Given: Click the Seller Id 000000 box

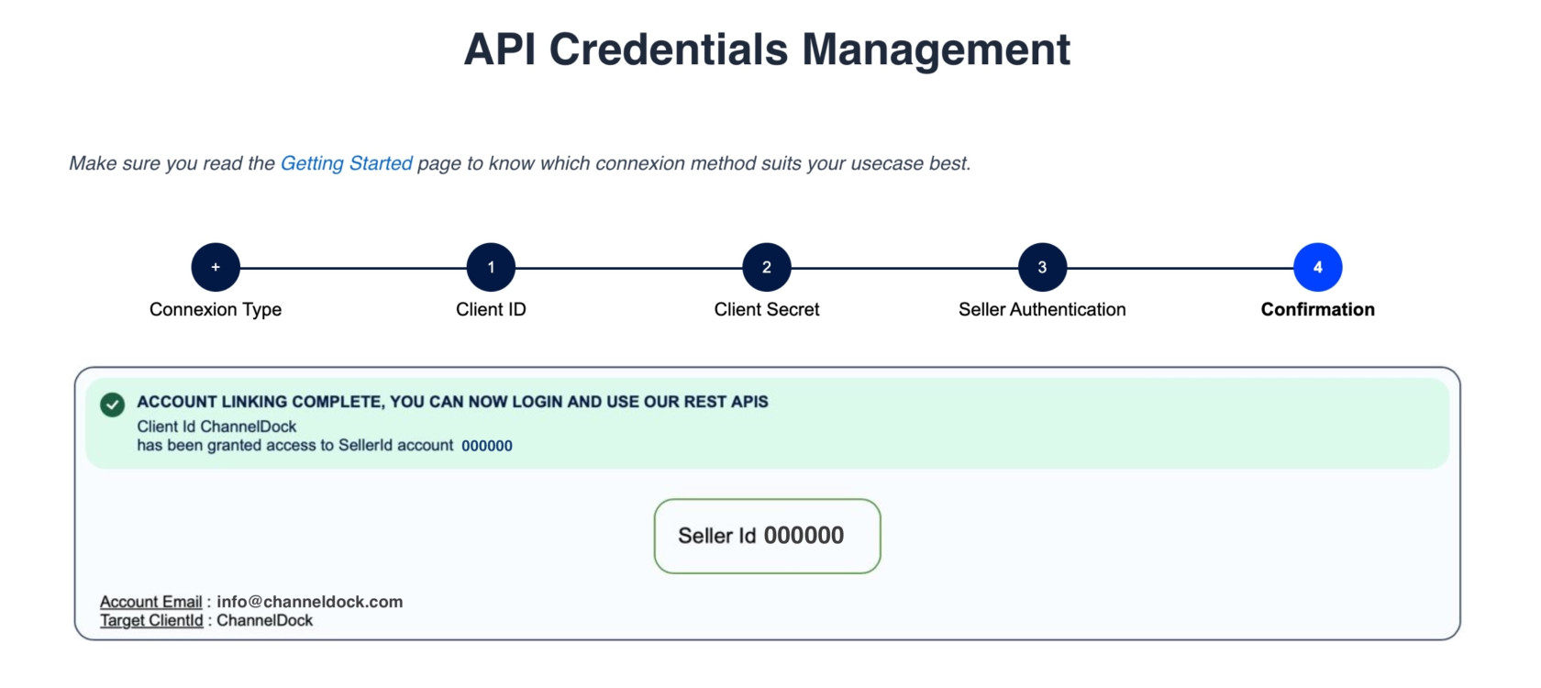Looking at the screenshot, I should [x=767, y=536].
